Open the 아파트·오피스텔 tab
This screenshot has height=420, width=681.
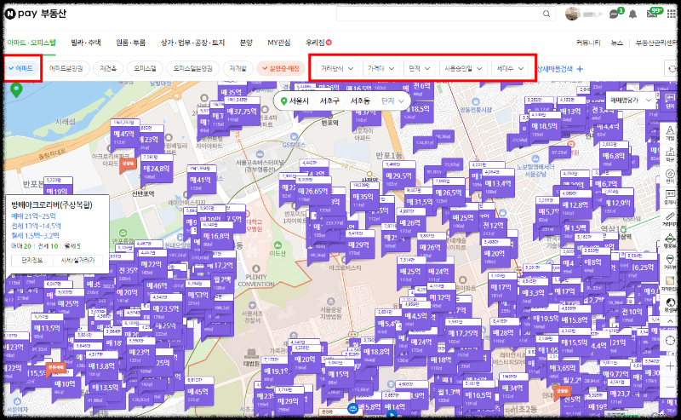click(31, 43)
